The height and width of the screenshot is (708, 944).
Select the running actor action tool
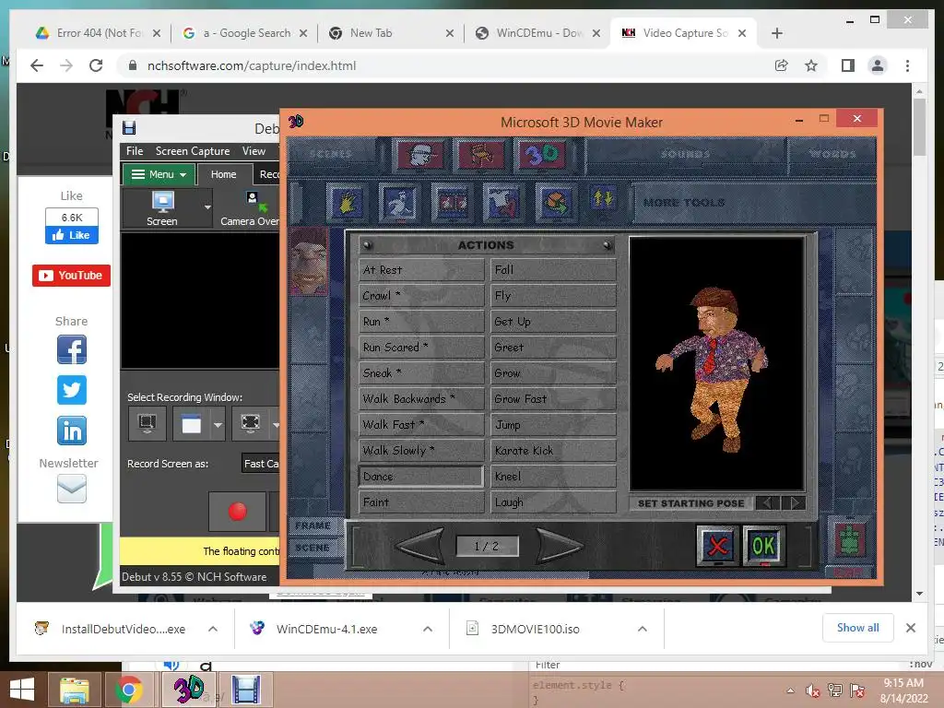pyautogui.click(x=399, y=202)
